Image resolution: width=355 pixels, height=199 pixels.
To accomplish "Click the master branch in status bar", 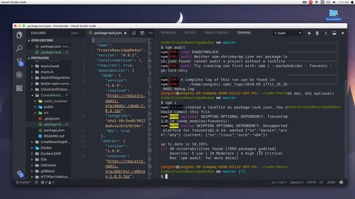I will [23, 182].
